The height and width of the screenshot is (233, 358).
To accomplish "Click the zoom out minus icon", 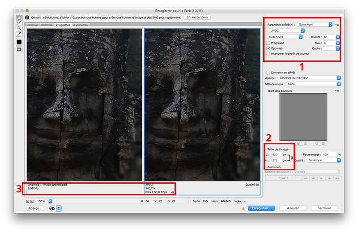I will 28,201.
